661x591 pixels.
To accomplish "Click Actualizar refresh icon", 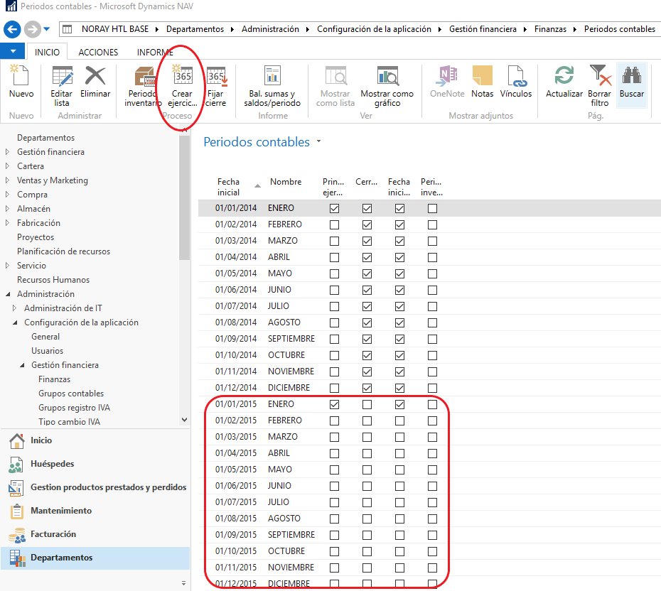I will point(564,76).
